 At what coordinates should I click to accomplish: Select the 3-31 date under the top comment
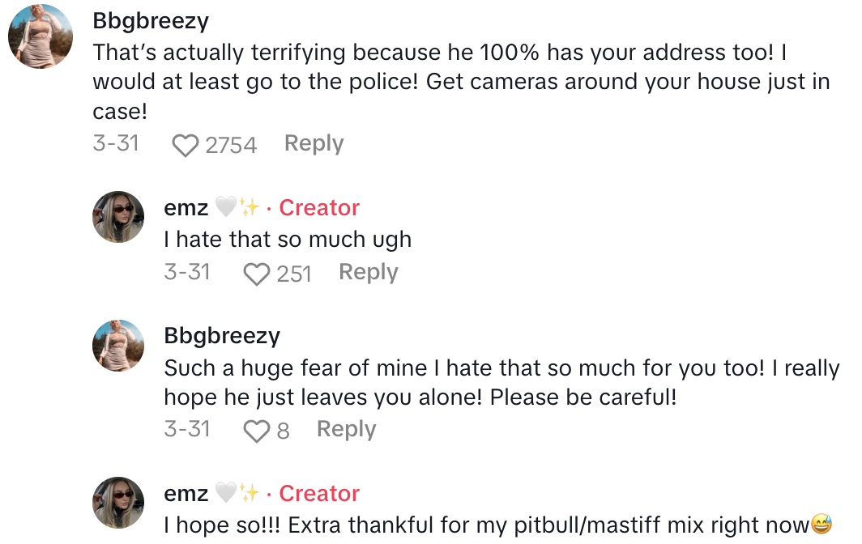point(116,144)
